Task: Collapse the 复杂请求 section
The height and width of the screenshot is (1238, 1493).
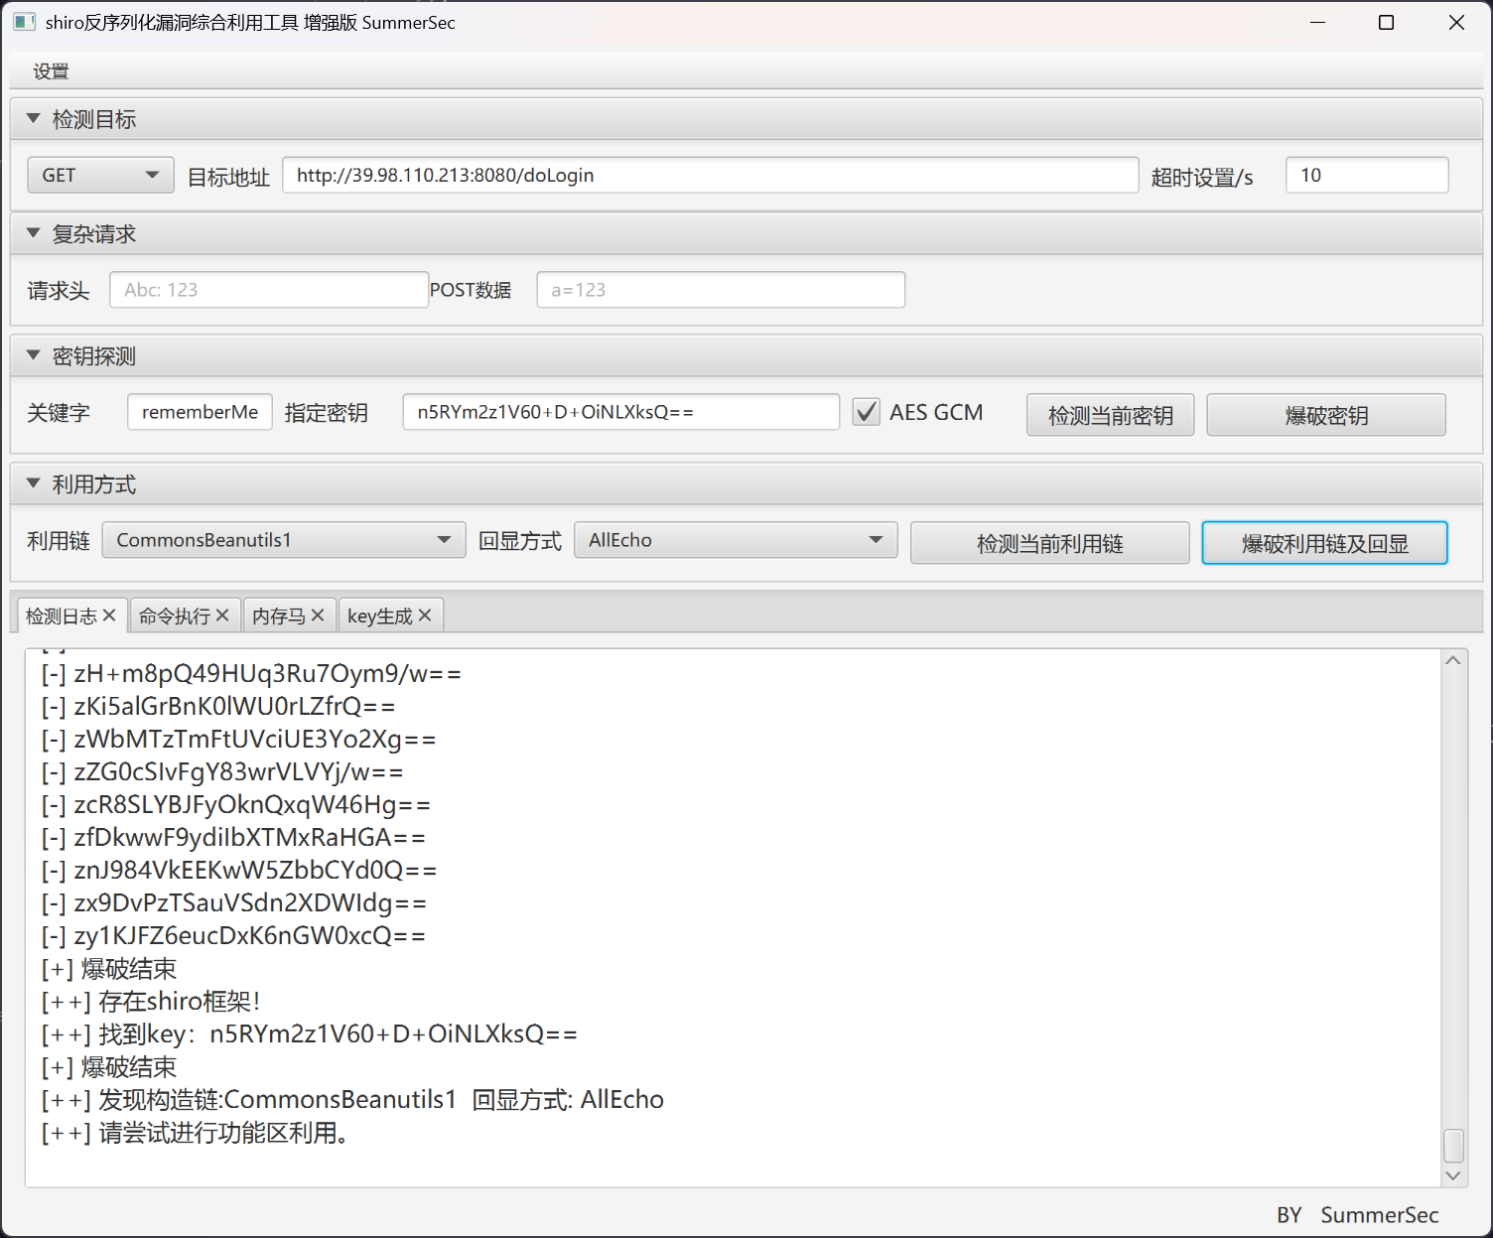Action: click(34, 234)
